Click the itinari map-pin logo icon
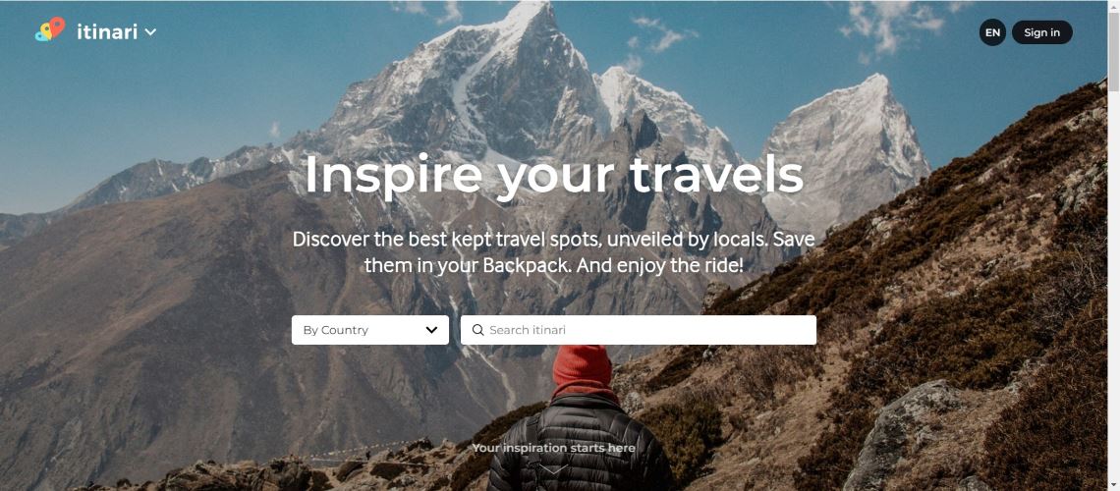Screen dimensions: 1120x491 tap(50, 29)
